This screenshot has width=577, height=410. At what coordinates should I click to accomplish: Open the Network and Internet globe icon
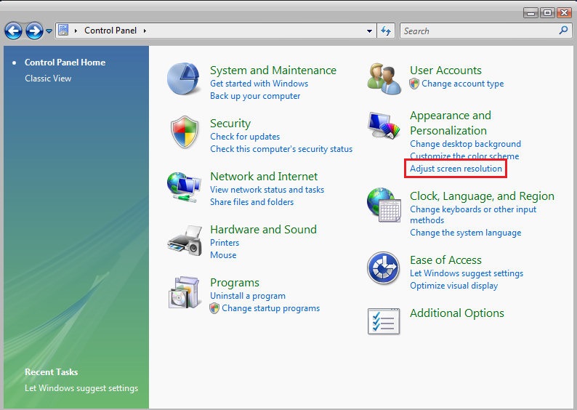(x=184, y=186)
